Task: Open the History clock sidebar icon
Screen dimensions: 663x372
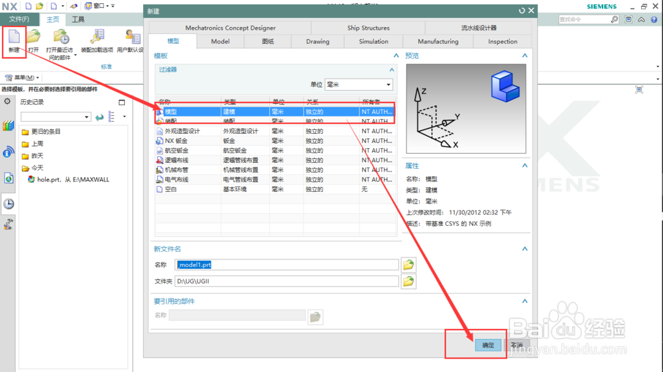Action: click(x=9, y=204)
